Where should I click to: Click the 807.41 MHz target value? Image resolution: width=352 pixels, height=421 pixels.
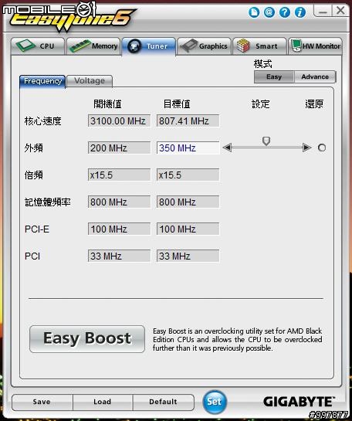pyautogui.click(x=188, y=121)
